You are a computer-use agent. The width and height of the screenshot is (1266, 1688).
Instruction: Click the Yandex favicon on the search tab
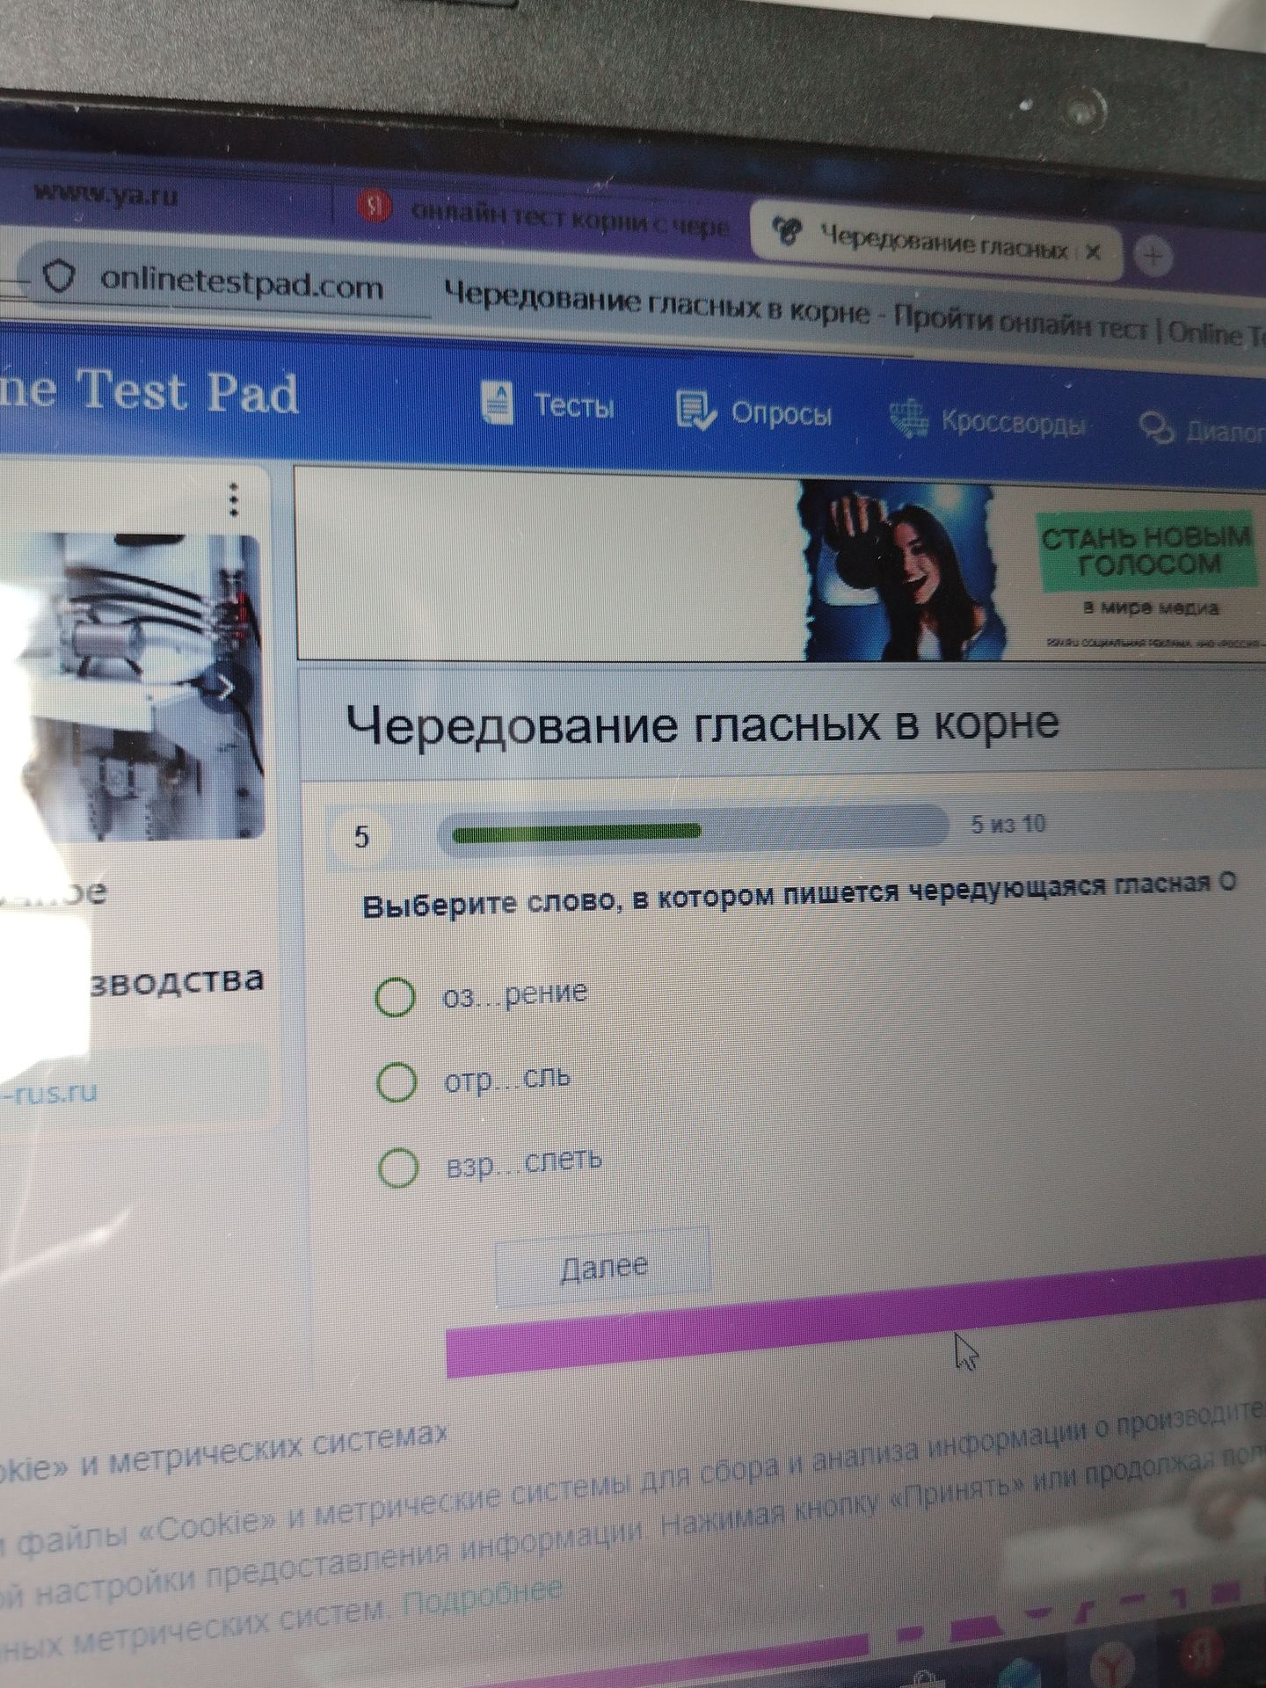coord(375,207)
